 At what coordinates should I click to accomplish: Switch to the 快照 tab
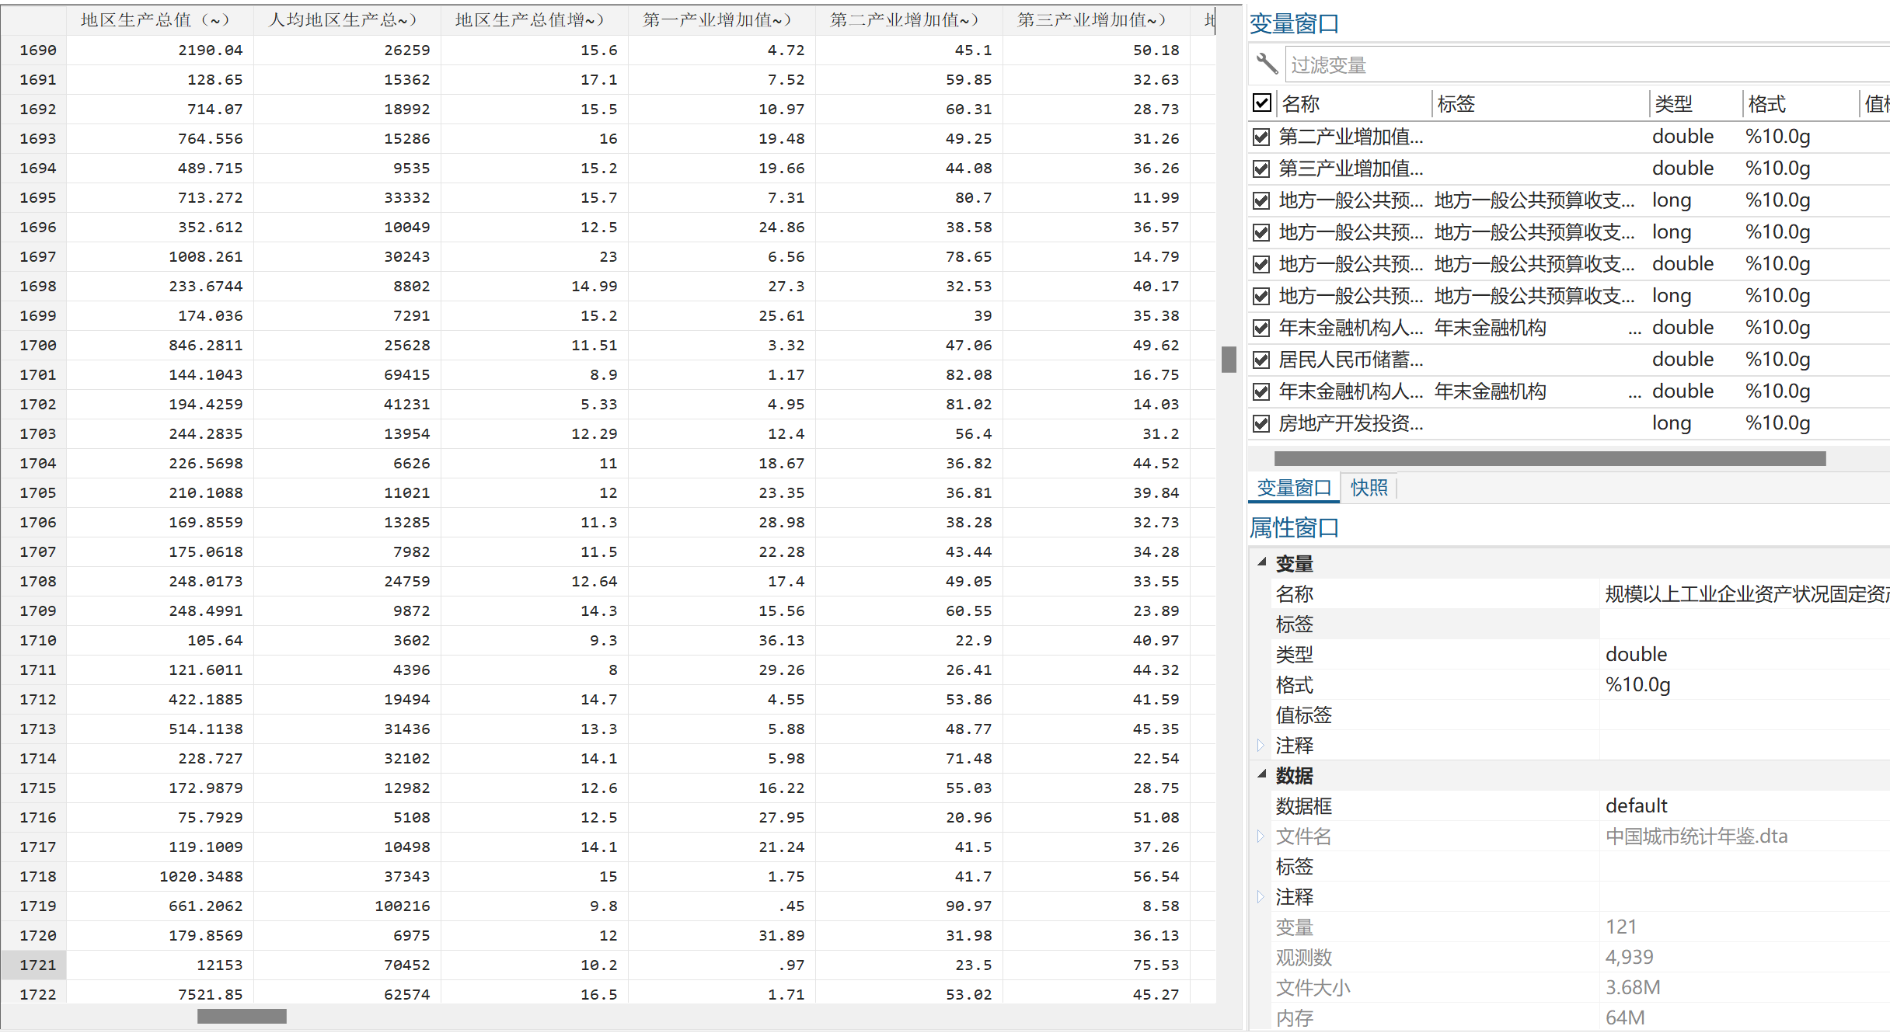[x=1369, y=488]
